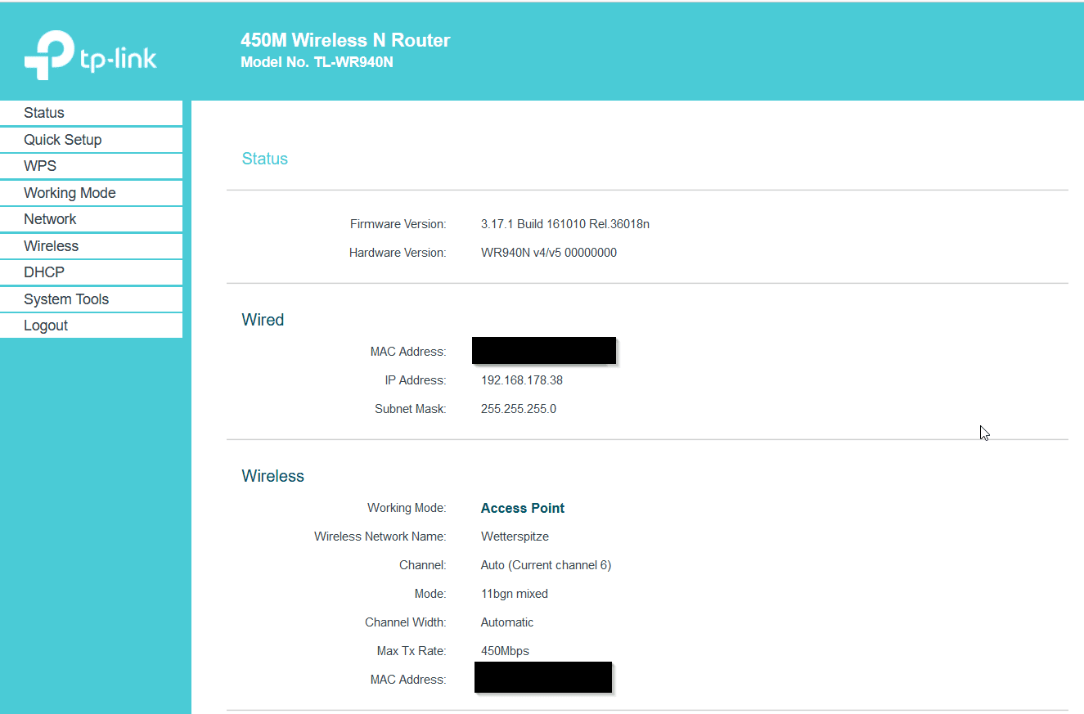Click the 'Working Mode:' label in Wireless section
This screenshot has height=714, width=1084.
tap(407, 508)
